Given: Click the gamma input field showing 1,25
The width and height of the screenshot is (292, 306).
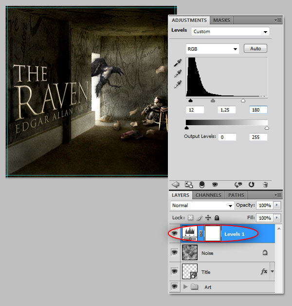Looking at the screenshot, I should coord(226,110).
